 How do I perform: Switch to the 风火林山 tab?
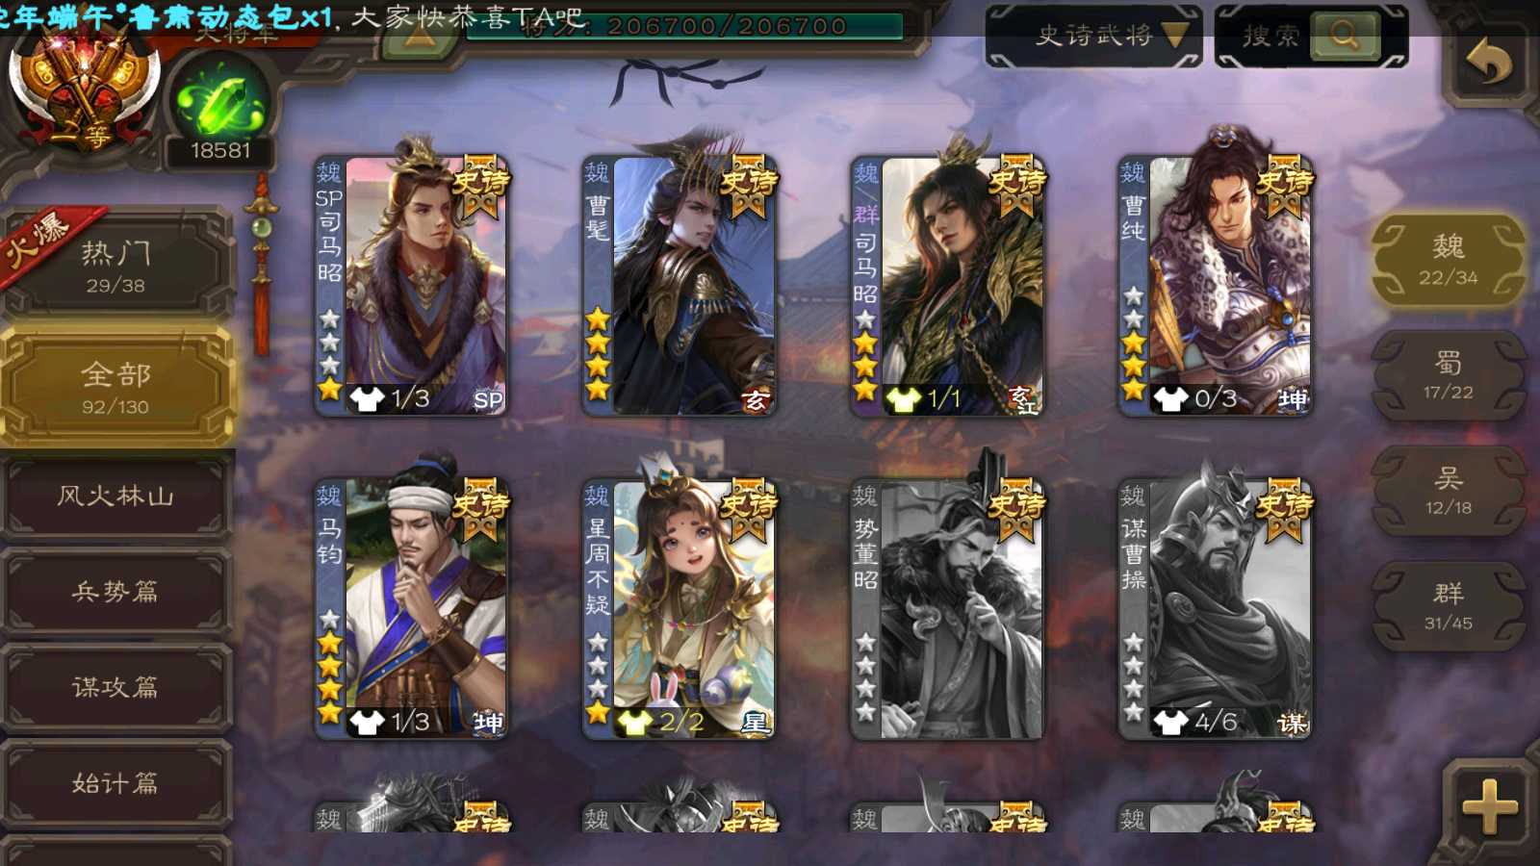click(115, 497)
